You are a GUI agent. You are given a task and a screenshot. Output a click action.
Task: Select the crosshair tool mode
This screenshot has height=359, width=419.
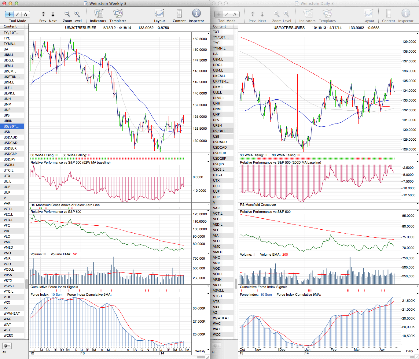pos(10,14)
